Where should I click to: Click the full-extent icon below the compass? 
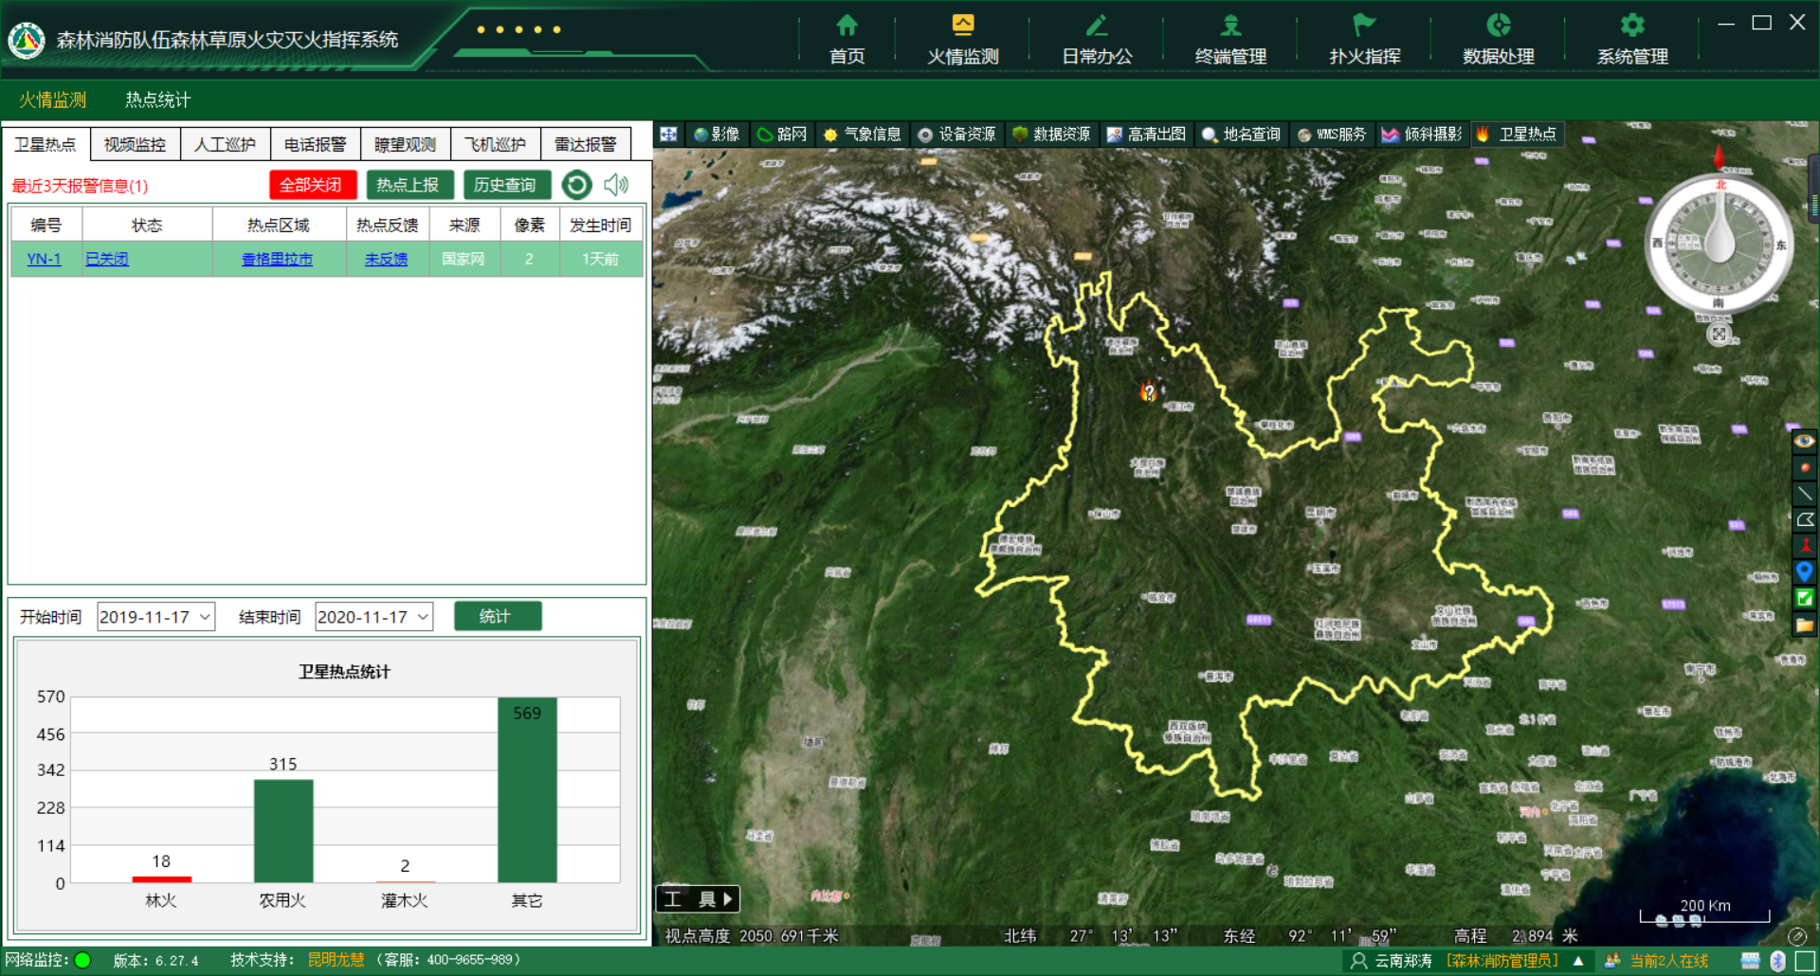pyautogui.click(x=1719, y=334)
